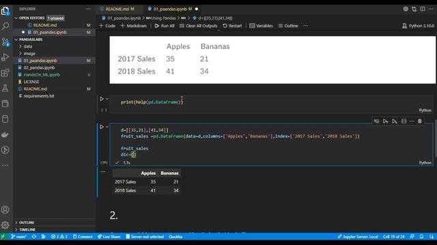Image resolution: width=437 pixels, height=245 pixels.
Task: Delete the active cell with trash icon
Action: (x=419, y=121)
